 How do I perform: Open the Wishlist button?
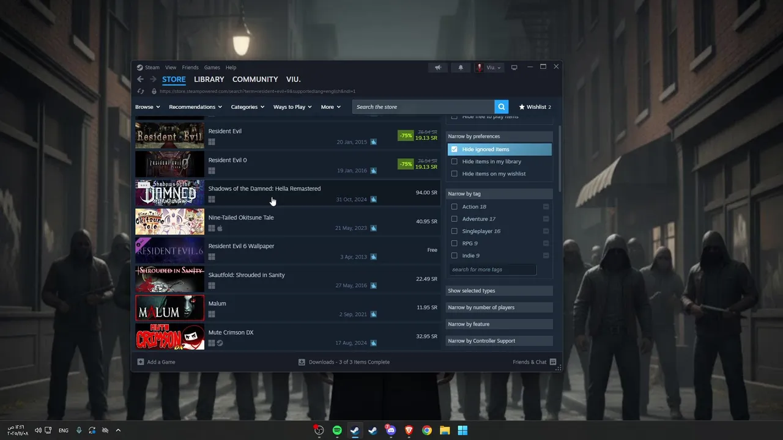tap(535, 107)
